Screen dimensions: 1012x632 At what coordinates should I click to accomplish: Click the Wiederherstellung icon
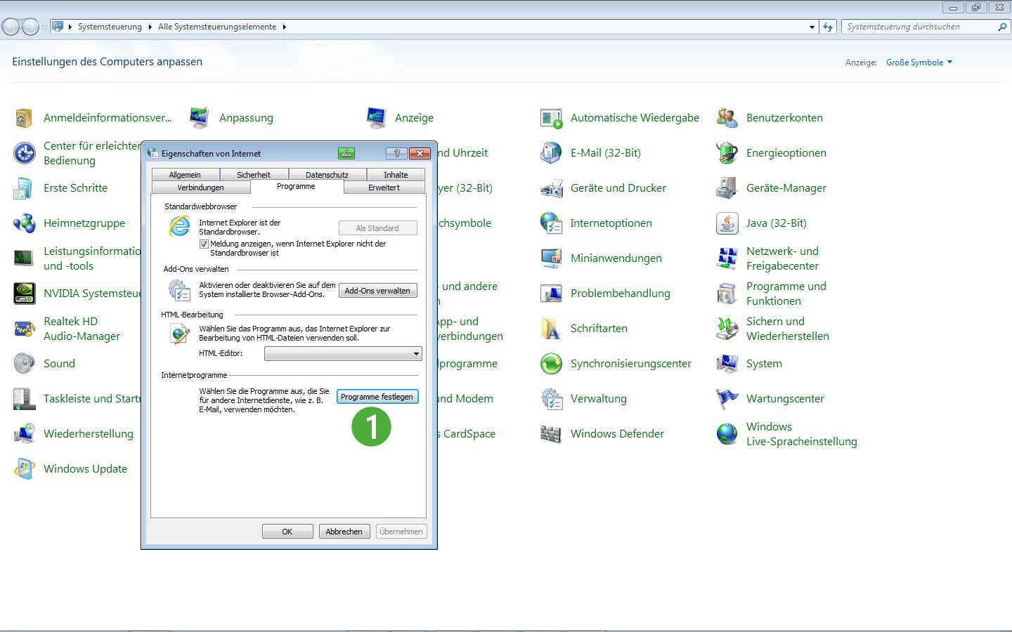coord(24,434)
